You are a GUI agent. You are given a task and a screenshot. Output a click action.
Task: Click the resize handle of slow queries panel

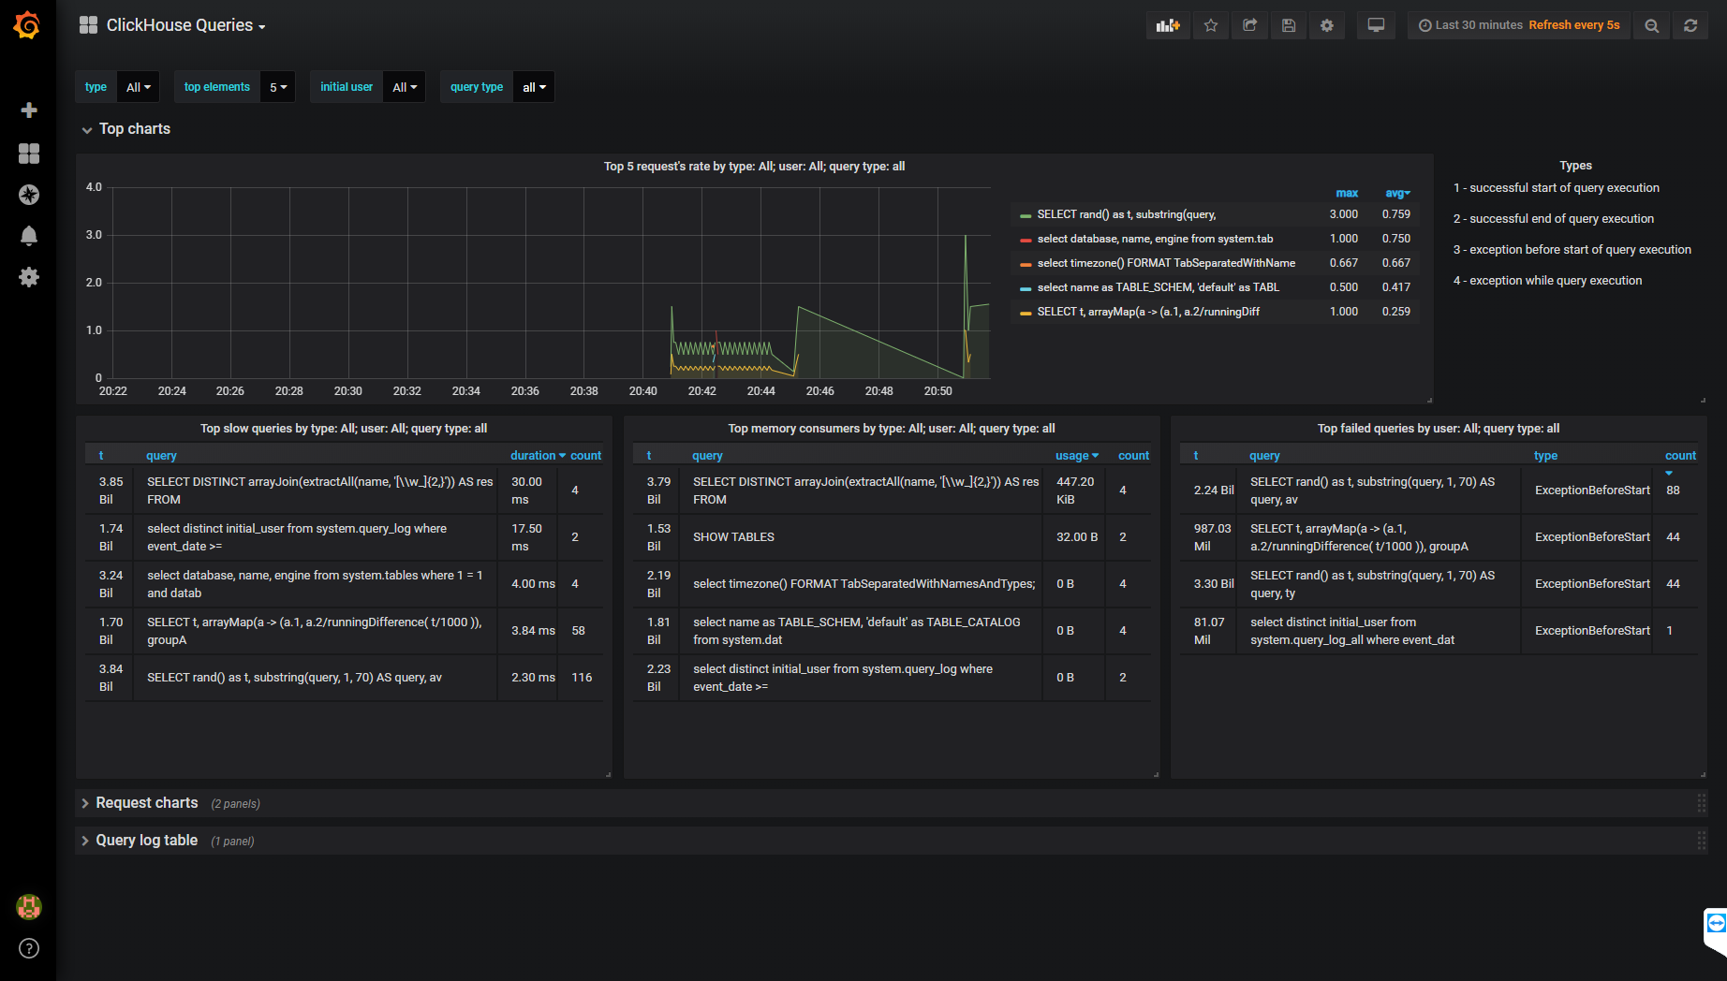tap(608, 774)
